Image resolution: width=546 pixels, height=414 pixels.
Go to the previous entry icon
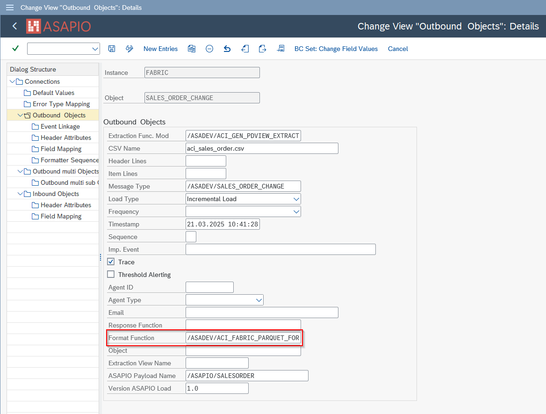[245, 49]
